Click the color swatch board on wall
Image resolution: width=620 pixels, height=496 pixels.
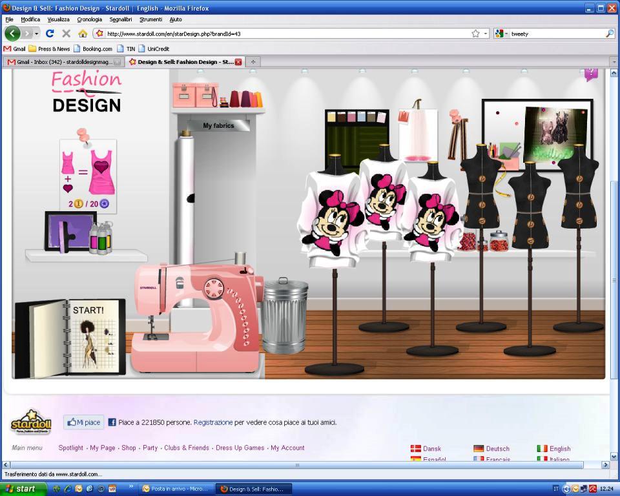point(357,138)
